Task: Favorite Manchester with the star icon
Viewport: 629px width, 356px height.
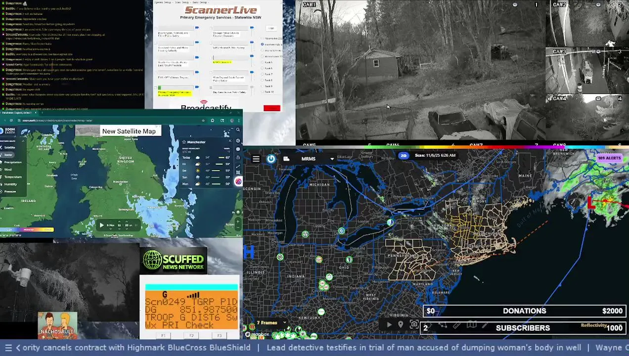Action: click(x=184, y=142)
